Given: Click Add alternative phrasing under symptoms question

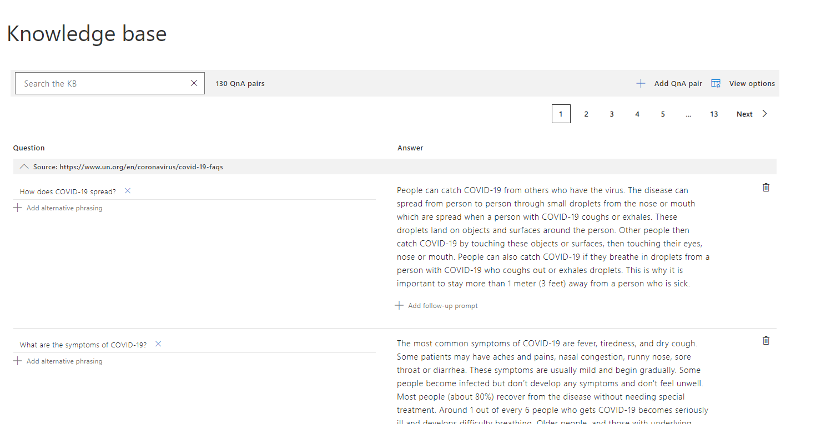Looking at the screenshot, I should (17, 361).
